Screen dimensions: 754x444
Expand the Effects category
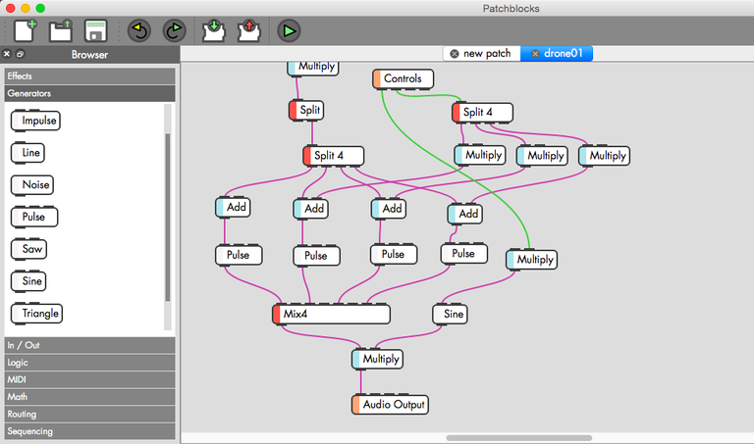pyautogui.click(x=90, y=75)
